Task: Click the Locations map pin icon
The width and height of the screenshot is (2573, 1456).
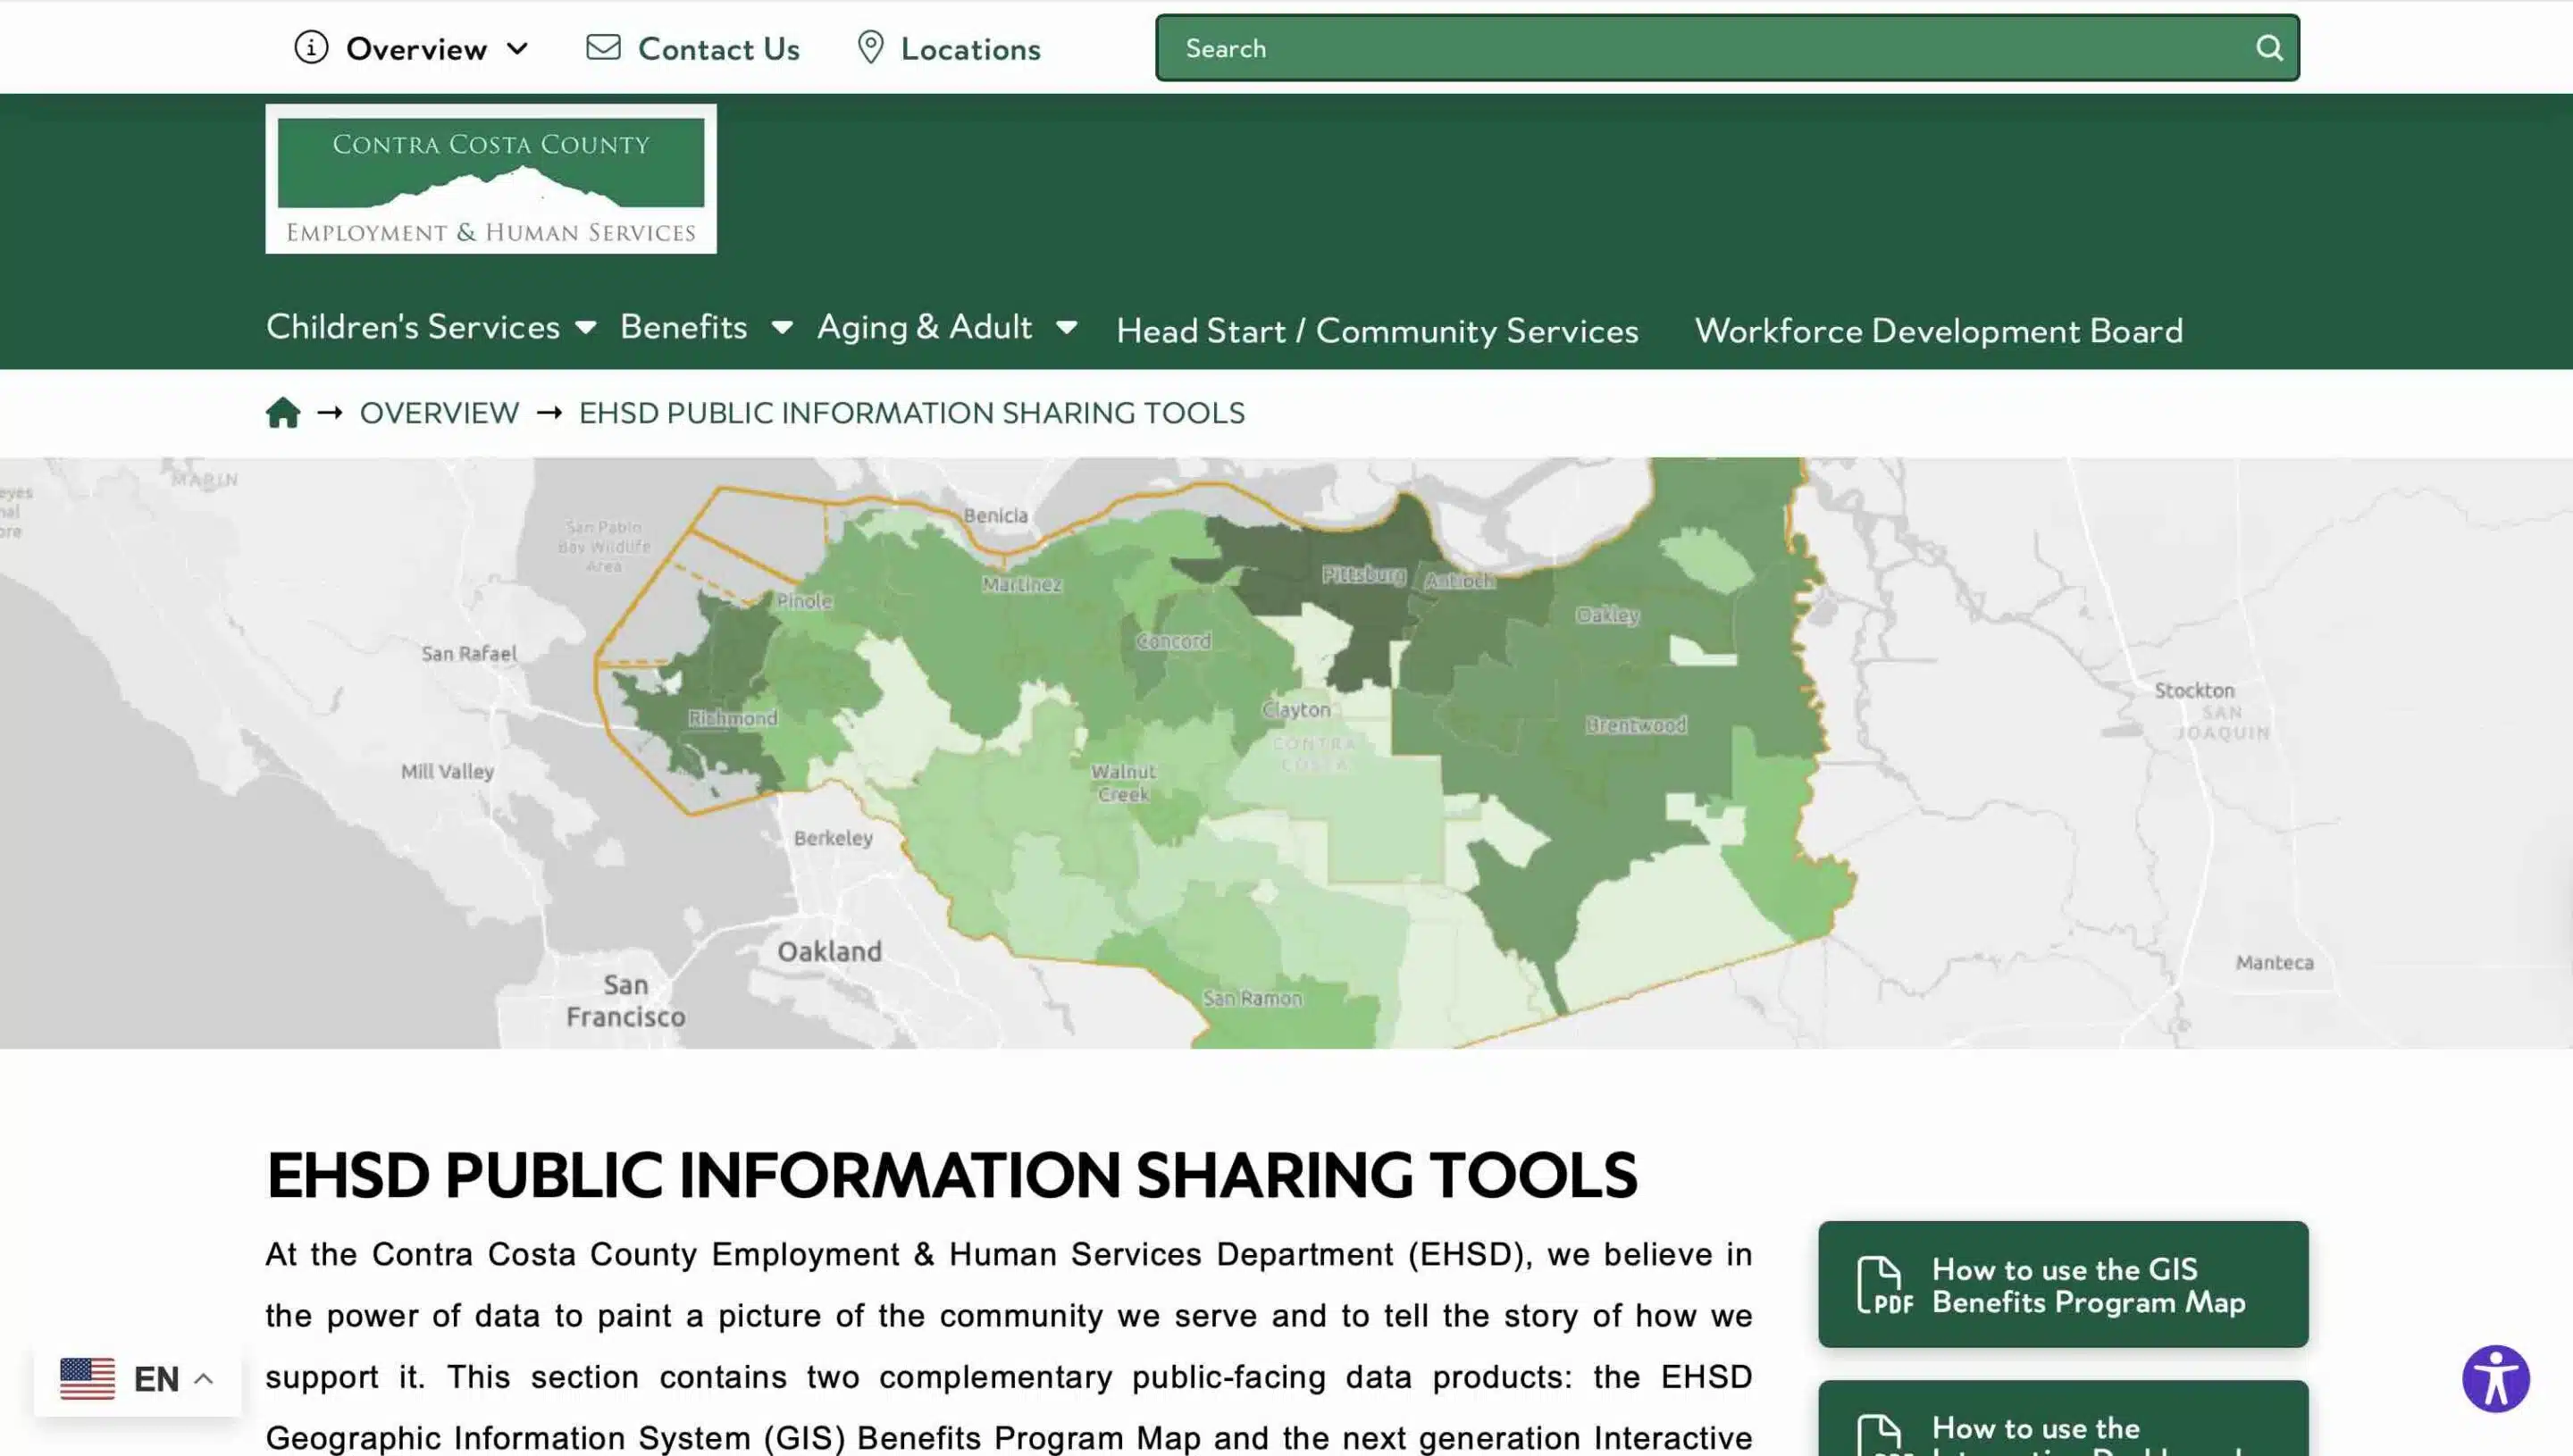Action: pyautogui.click(x=870, y=47)
